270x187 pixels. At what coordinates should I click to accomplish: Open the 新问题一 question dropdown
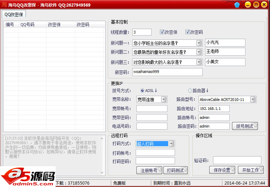pyautogui.click(x=199, y=43)
